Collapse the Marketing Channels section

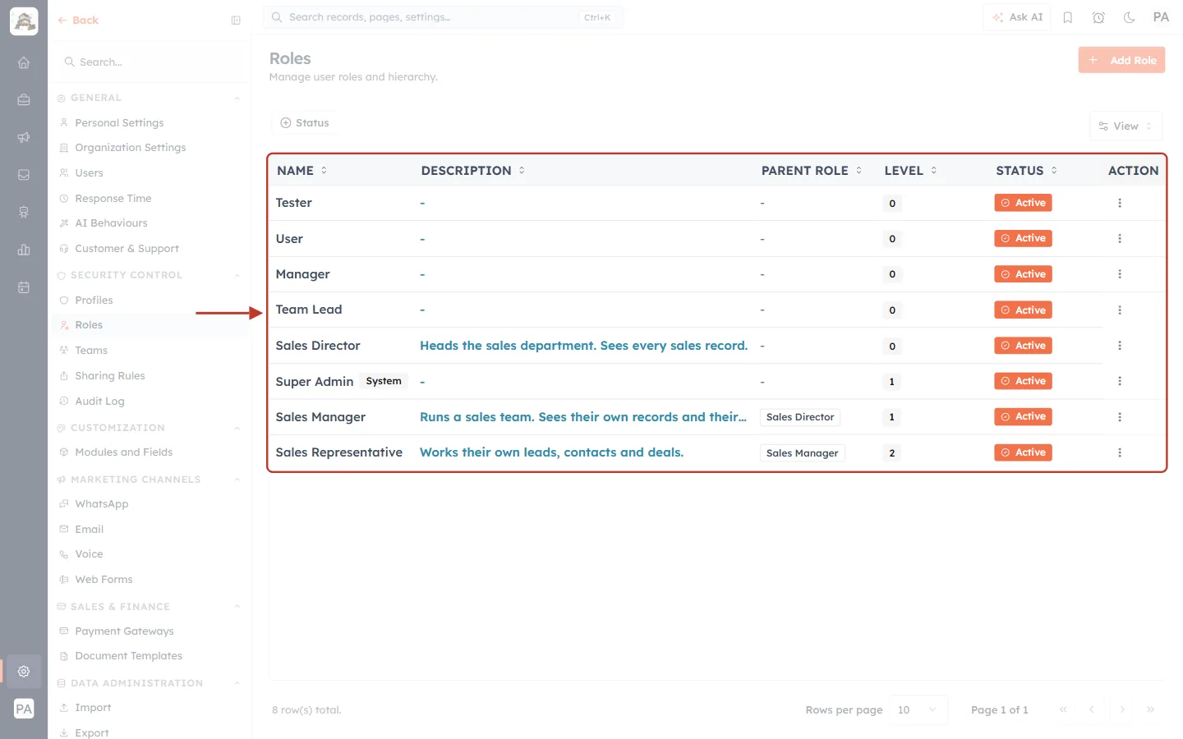237,480
